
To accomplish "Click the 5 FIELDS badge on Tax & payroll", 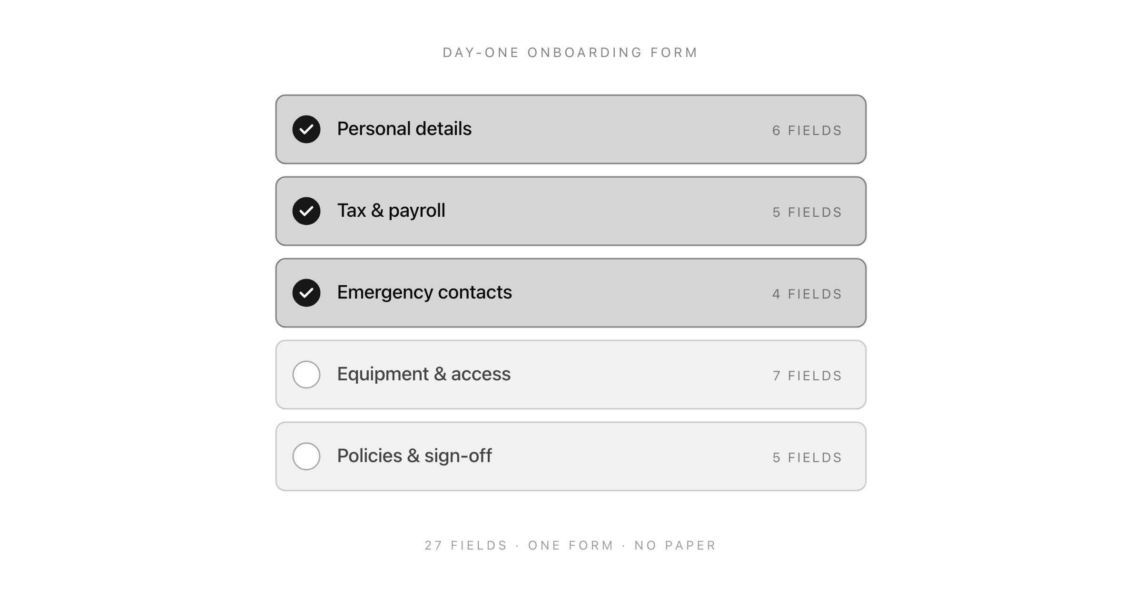I will click(x=807, y=213).
